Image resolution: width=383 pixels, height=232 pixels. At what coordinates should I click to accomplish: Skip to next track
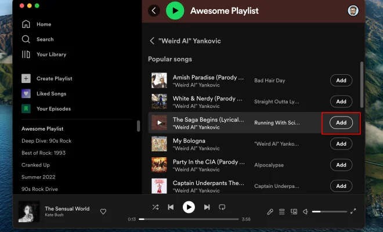coord(207,207)
